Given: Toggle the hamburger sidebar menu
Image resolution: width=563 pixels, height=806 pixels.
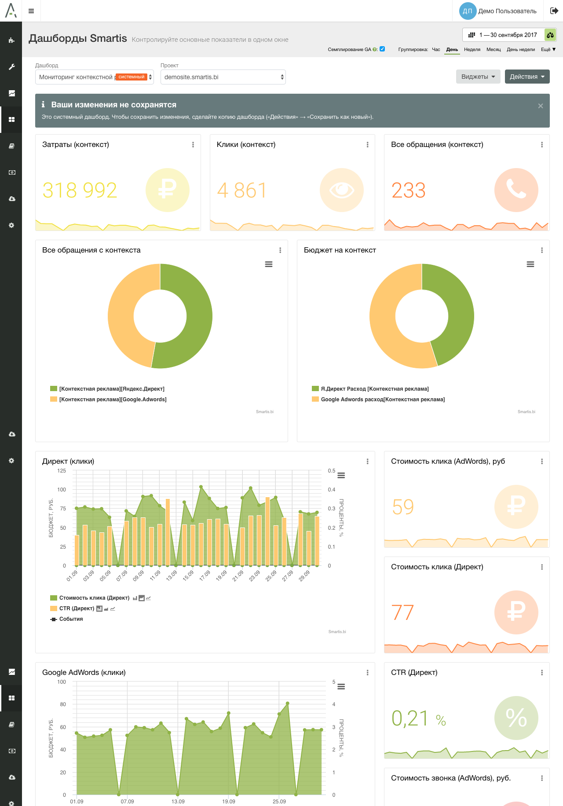Looking at the screenshot, I should pyautogui.click(x=31, y=11).
